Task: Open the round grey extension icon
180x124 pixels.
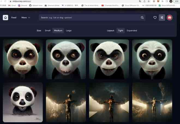Action: pos(154,1)
